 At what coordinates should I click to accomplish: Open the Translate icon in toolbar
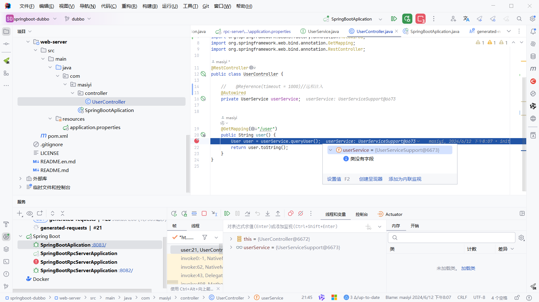466,19
